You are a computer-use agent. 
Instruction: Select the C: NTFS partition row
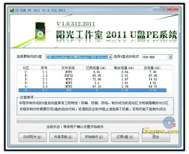[x=92, y=72]
